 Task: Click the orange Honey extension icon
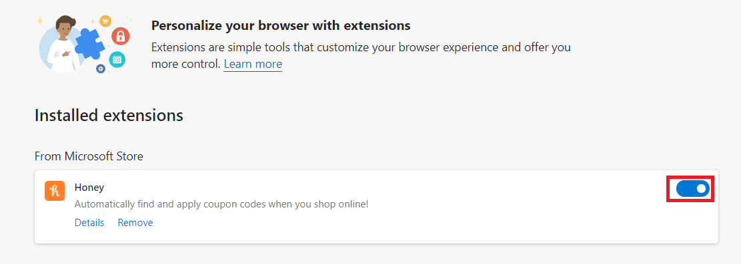click(x=55, y=191)
